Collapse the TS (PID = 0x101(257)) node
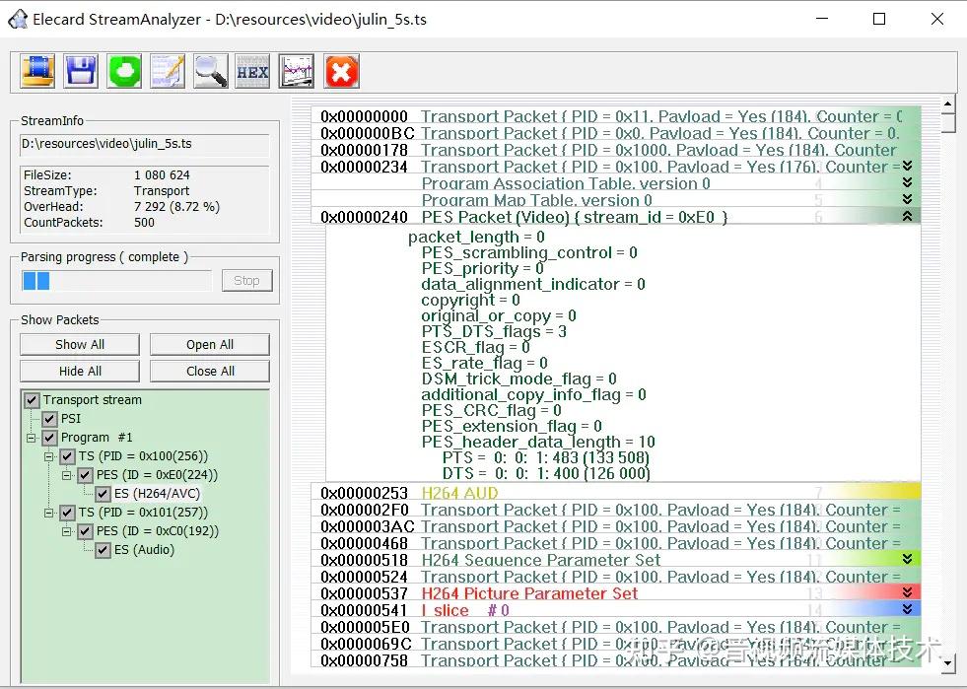The image size is (967, 689). pos(49,513)
